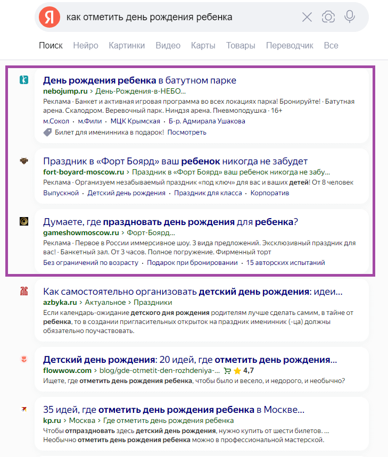Open the fort-boyard-moscow.ru domain link
This screenshot has width=388, height=457.
[x=84, y=172]
